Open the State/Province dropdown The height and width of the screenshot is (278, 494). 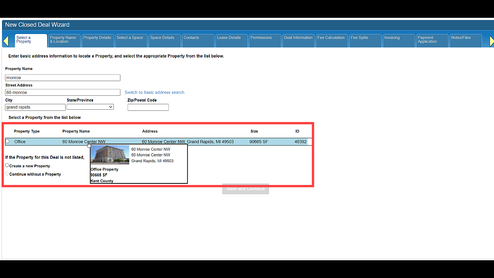point(90,107)
